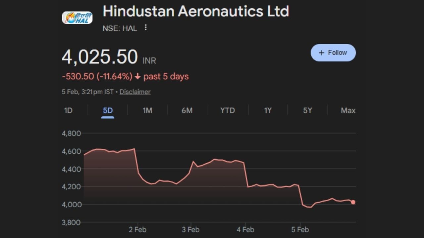Follow Hindustan Aeronautics stock

[x=333, y=52]
